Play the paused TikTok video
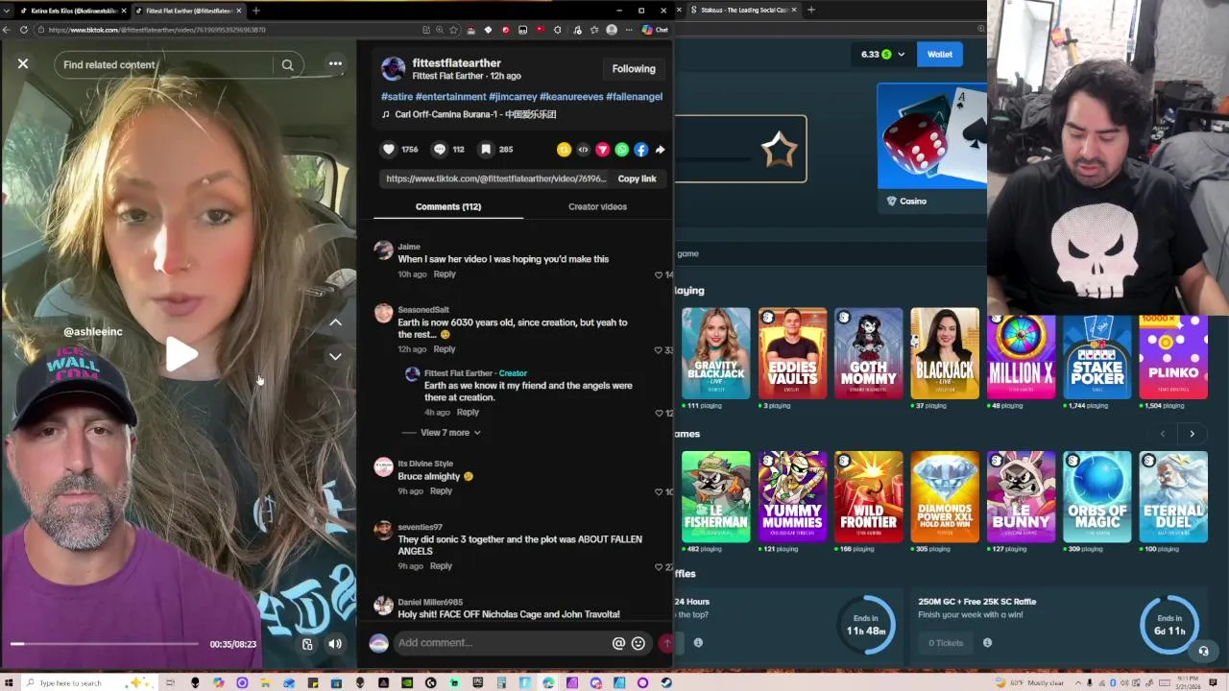Image resolution: width=1229 pixels, height=691 pixels. tap(180, 354)
